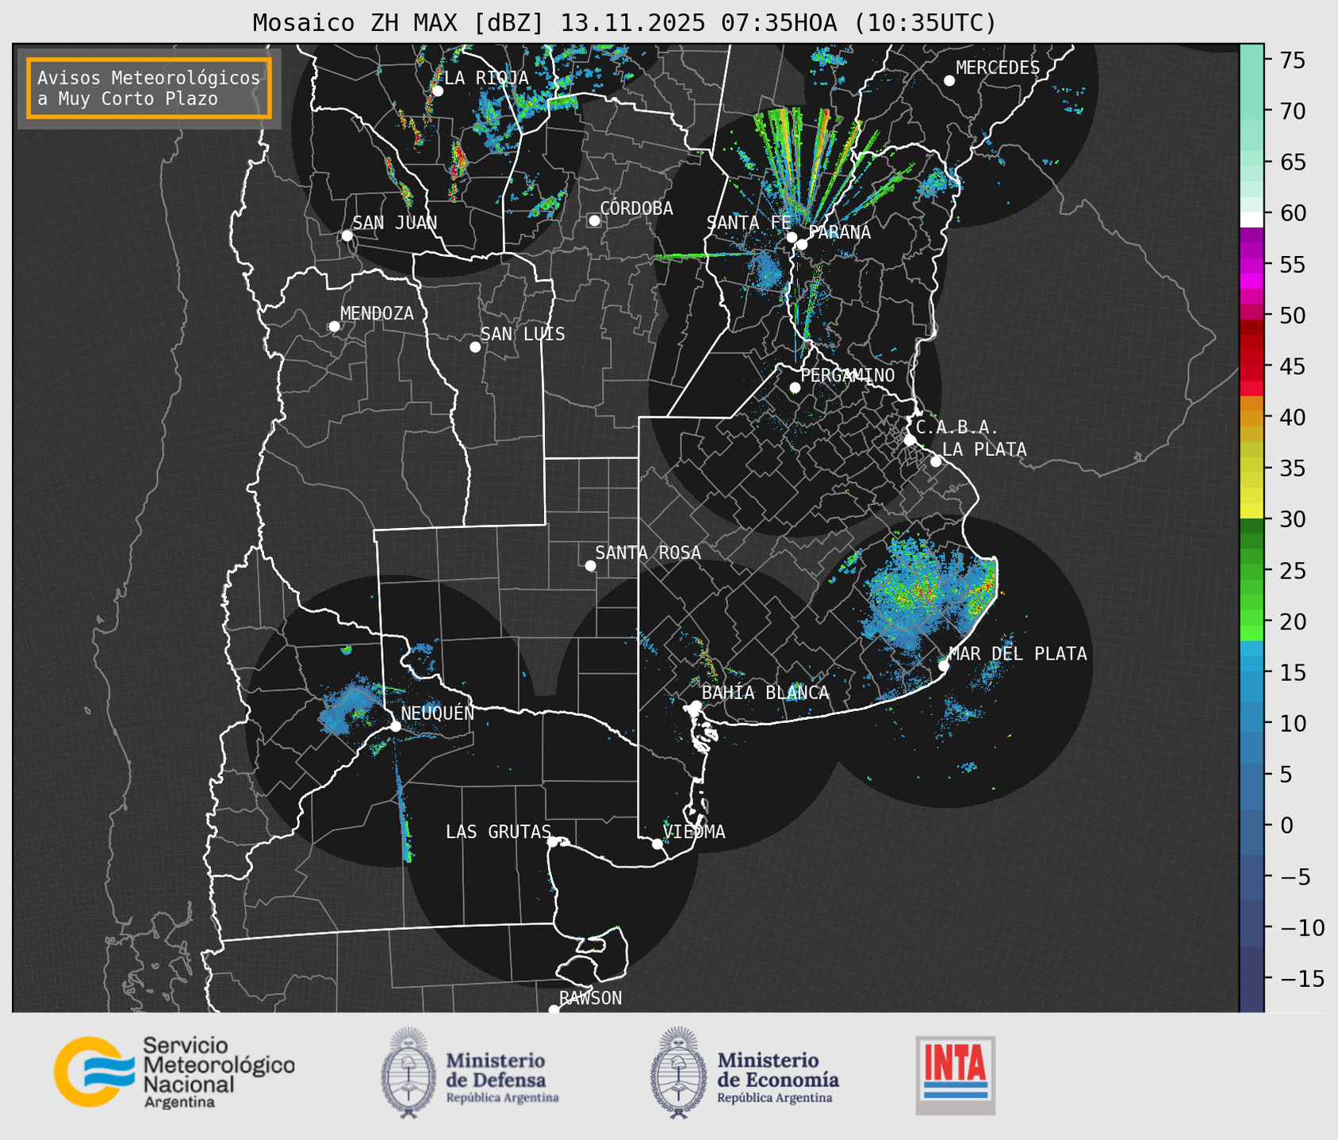Click the red INTA logo
Image resolution: width=1338 pixels, height=1140 pixels.
(956, 1075)
